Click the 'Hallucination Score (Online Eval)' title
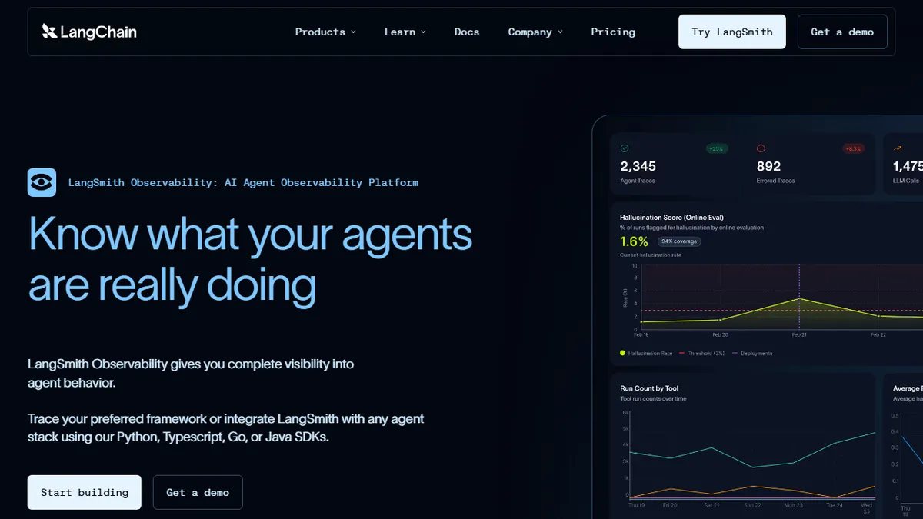 (671, 218)
